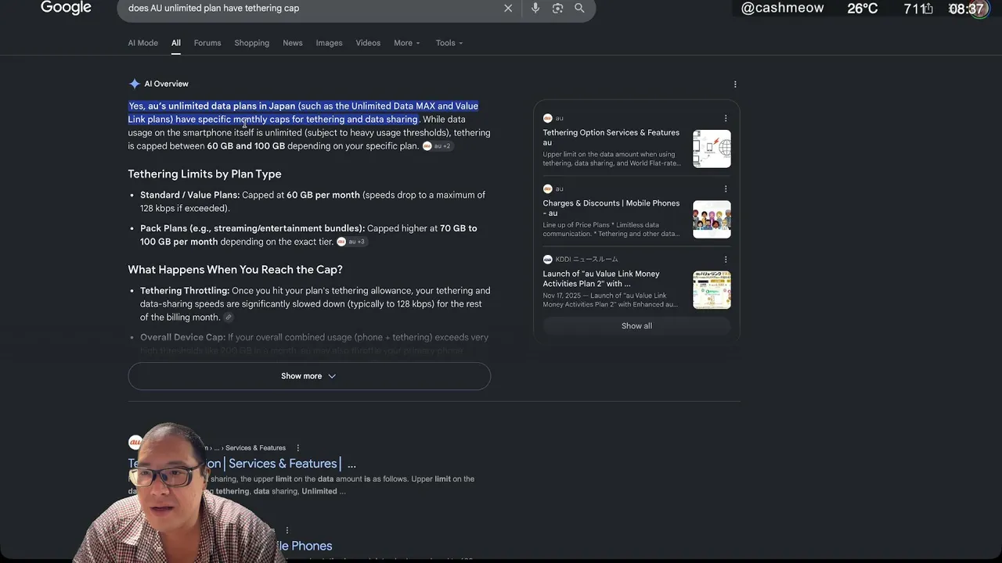Click thumbnail of Charges & Discounts card

click(712, 219)
